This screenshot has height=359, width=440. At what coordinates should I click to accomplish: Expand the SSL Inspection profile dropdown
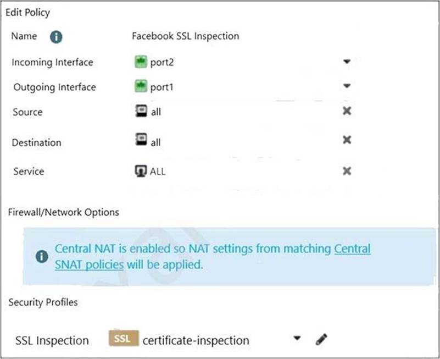(297, 339)
